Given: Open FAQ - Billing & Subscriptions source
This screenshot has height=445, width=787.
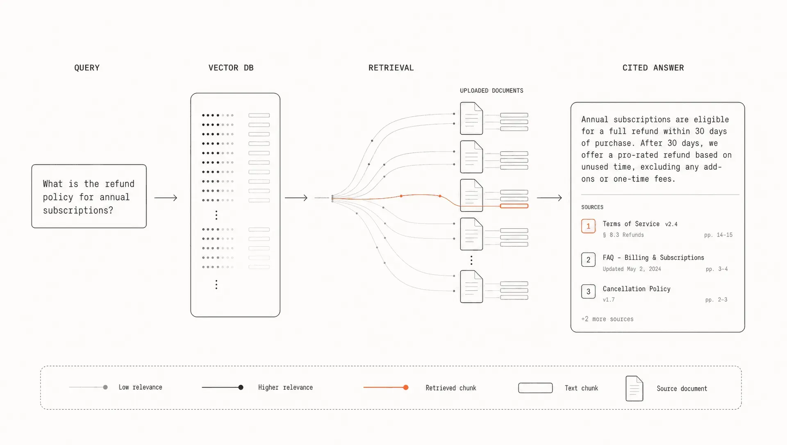Looking at the screenshot, I should click(x=653, y=258).
